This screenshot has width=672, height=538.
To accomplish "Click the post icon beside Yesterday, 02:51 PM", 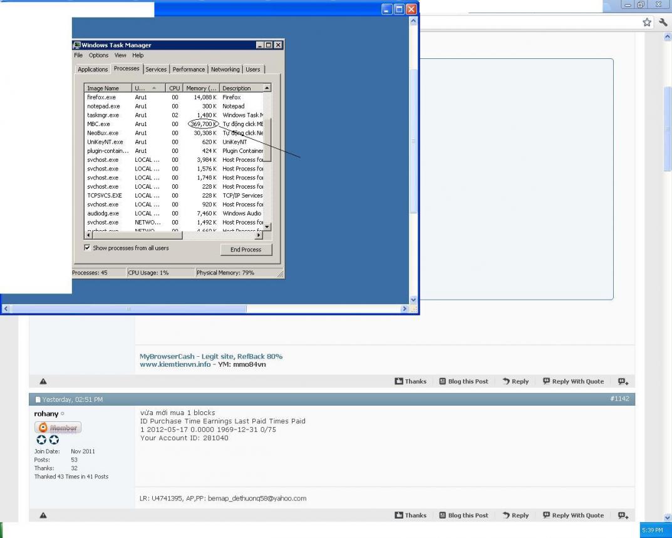I will pyautogui.click(x=38, y=399).
